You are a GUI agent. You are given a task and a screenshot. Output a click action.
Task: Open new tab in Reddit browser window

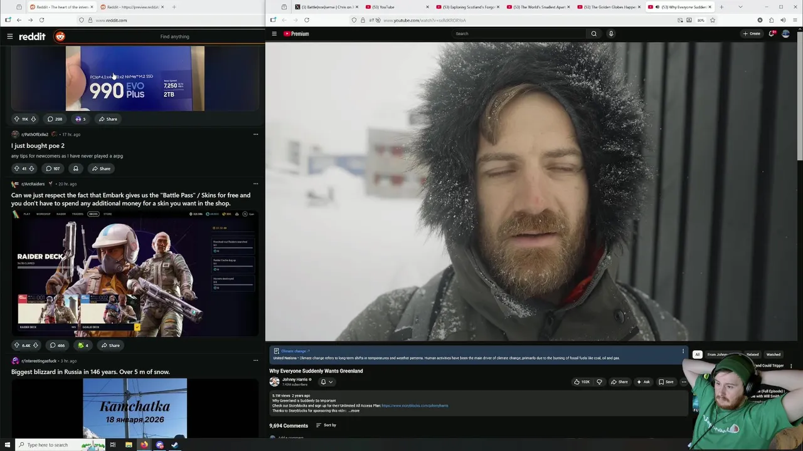(x=174, y=7)
